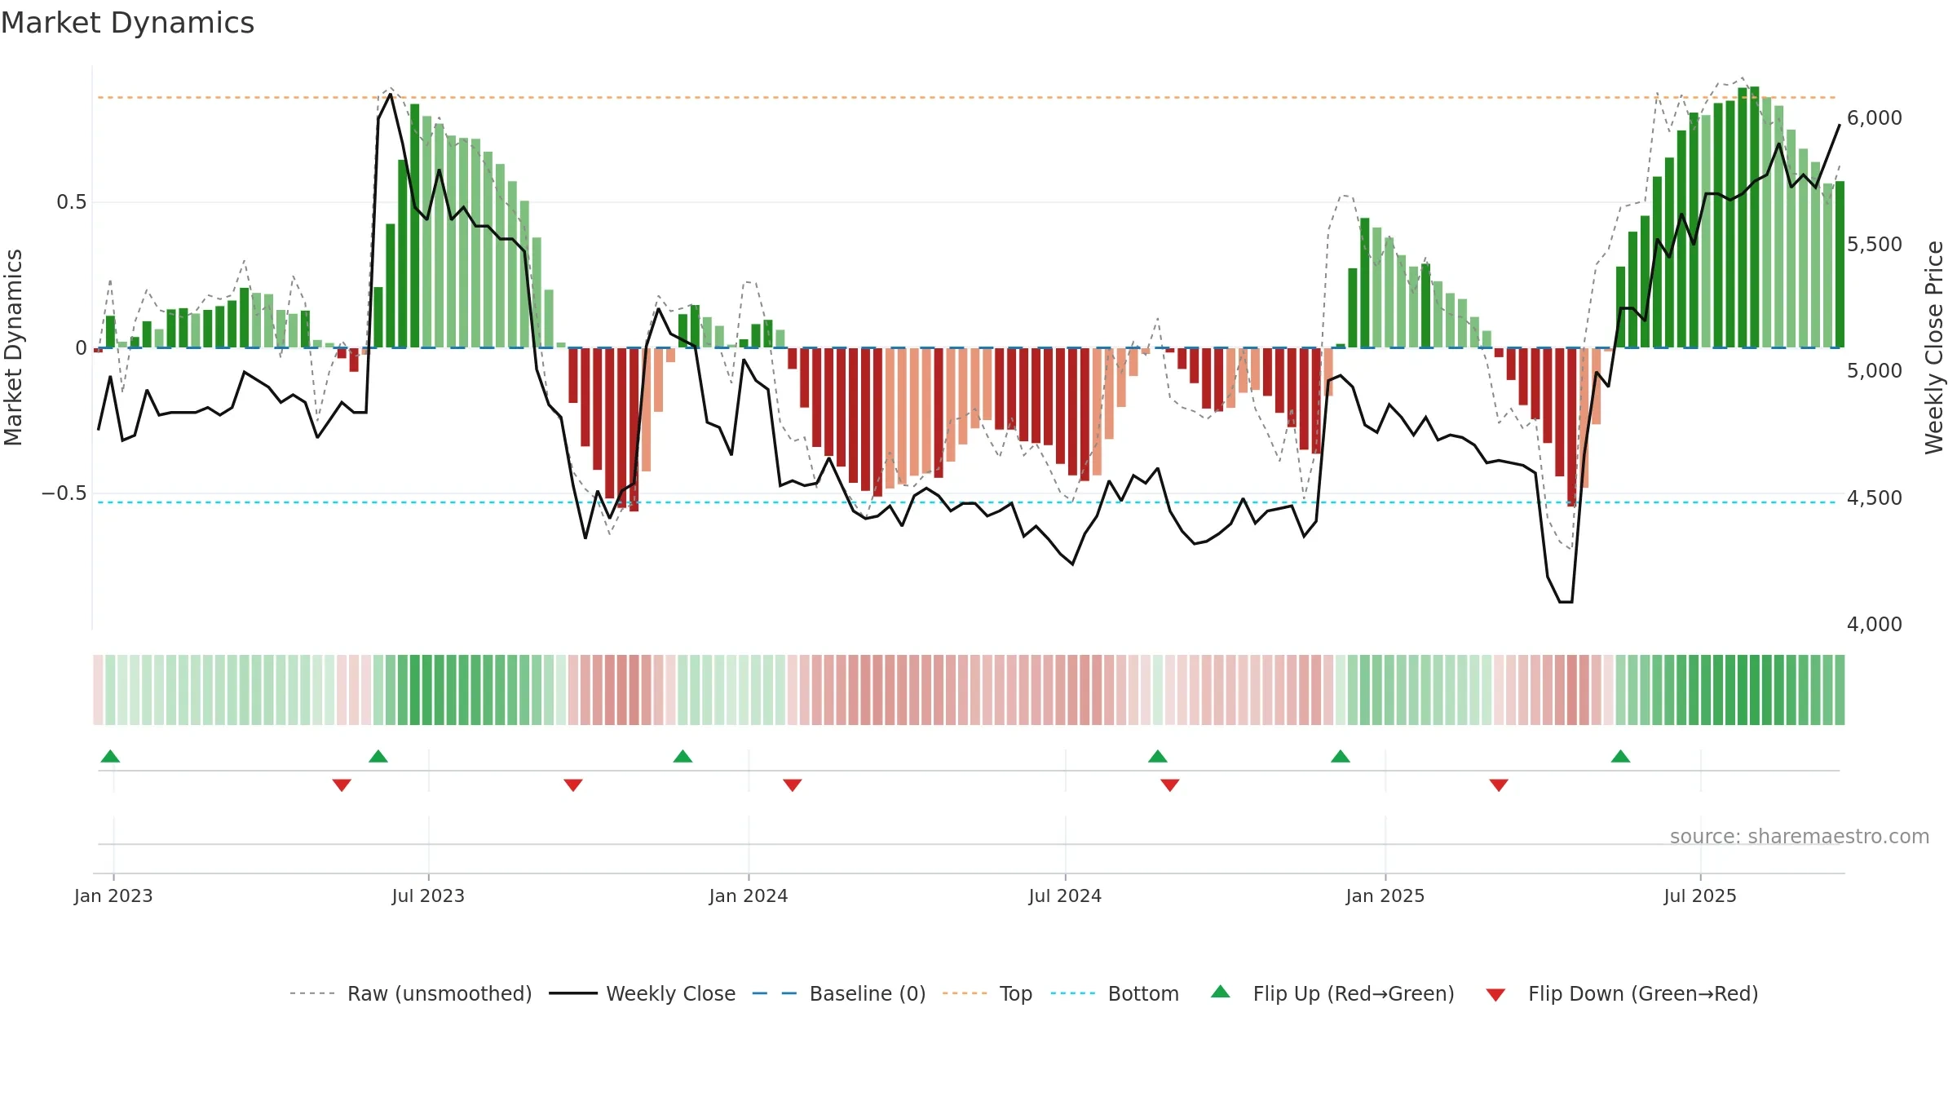The height and width of the screenshot is (1101, 1957).
Task: Toggle the Raw (unsmoothed) legend entry
Action: point(411,993)
